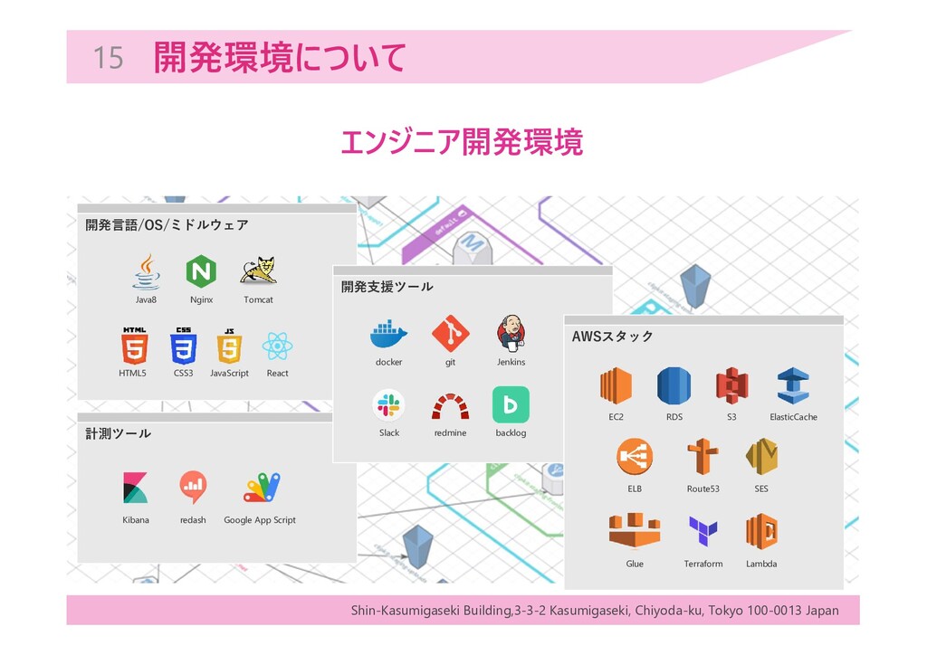Click the AWSスタック panel heading
Viewport: 927px width, 655px height.
[613, 337]
